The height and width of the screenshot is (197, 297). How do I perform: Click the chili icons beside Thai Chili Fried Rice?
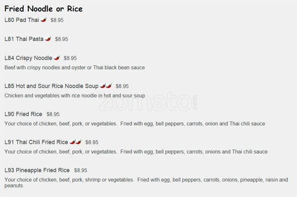76,142
